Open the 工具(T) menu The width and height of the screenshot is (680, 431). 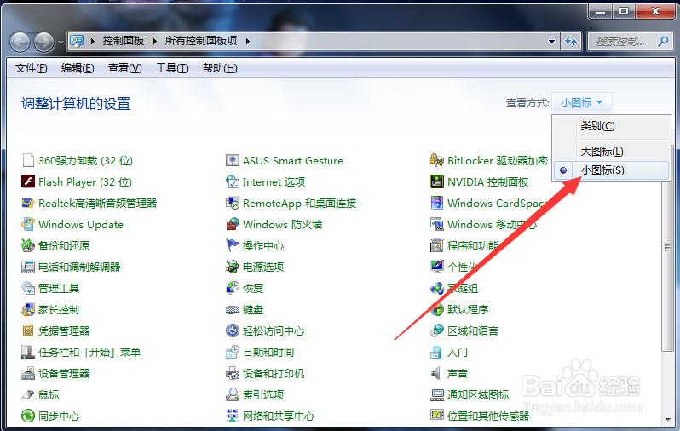[x=172, y=68]
